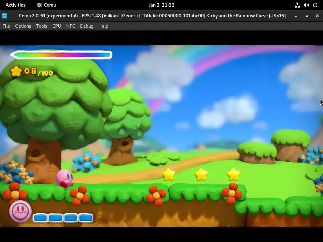Image resolution: width=323 pixels, height=242 pixels.
Task: Click the first yellow star on the path
Action: coord(169,175)
